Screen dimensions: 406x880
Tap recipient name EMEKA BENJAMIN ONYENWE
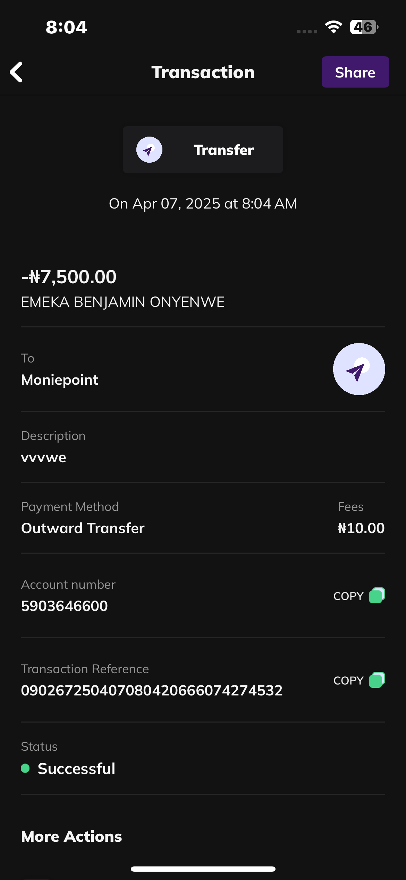123,302
